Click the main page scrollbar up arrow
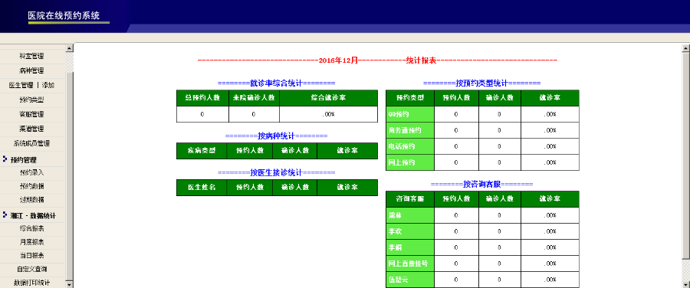690x288 pixels. [685, 48]
